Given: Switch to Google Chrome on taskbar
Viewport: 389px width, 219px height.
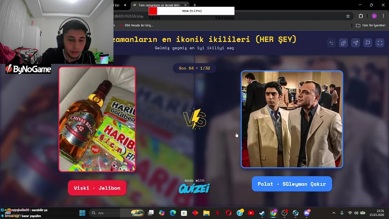Looking at the screenshot, I should pyautogui.click(x=273, y=213).
